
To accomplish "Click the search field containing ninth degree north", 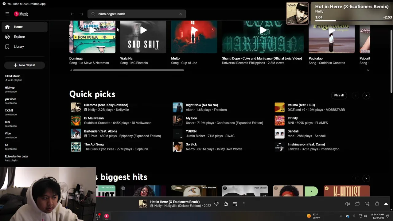I will coord(137,14).
